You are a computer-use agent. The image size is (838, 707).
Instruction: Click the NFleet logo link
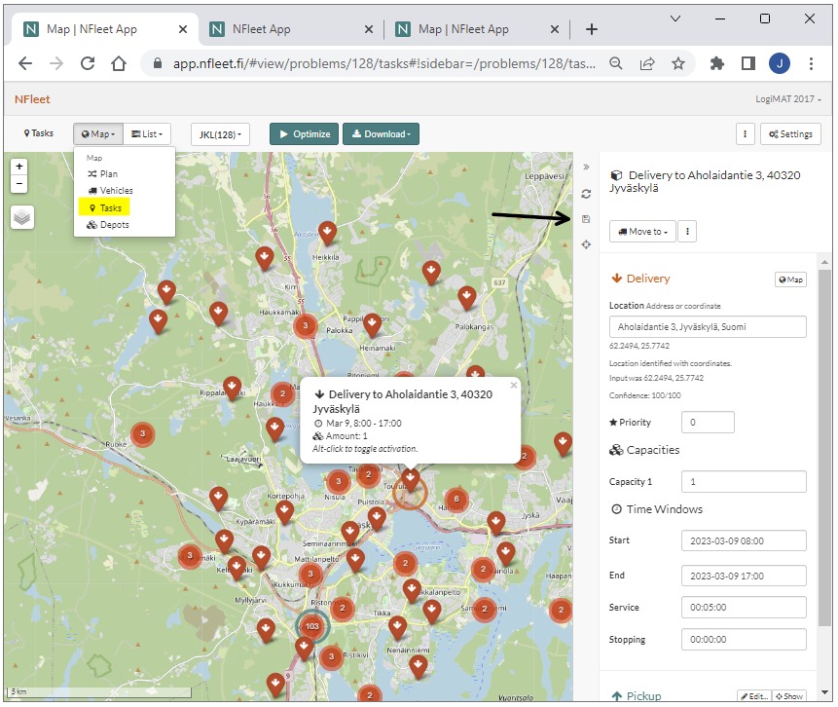pos(32,99)
